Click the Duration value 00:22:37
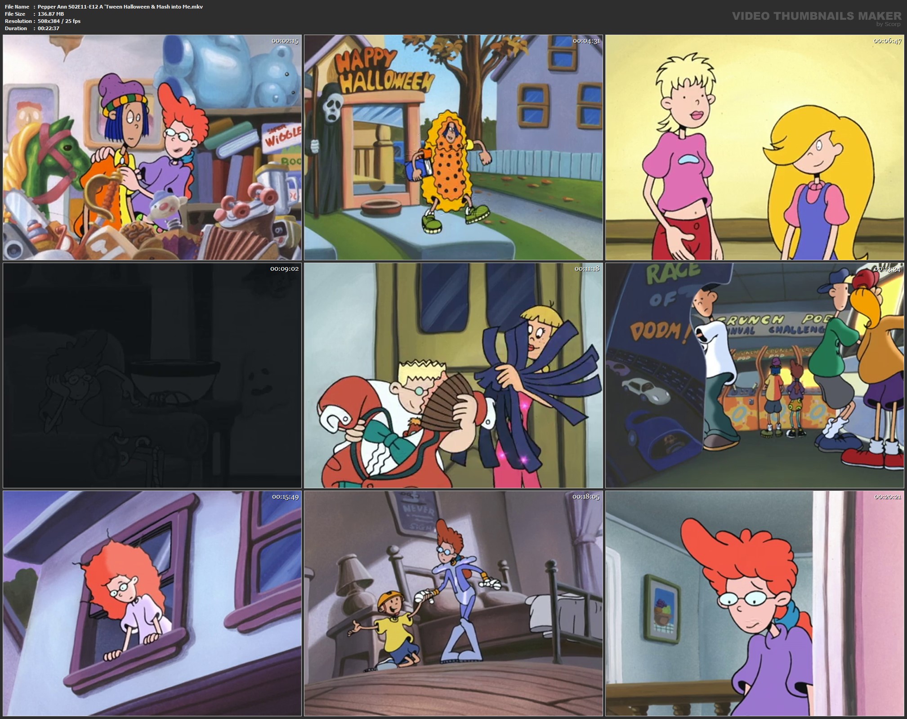The image size is (907, 719). coord(49,28)
